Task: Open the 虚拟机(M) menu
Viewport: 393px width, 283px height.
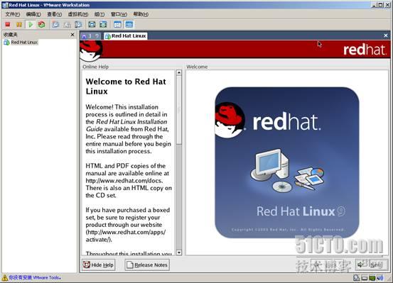Action: pyautogui.click(x=78, y=14)
